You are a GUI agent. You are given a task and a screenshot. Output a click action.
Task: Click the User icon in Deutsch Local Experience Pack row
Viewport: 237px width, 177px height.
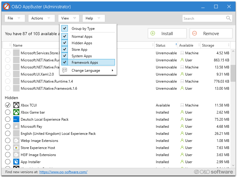click(x=182, y=119)
